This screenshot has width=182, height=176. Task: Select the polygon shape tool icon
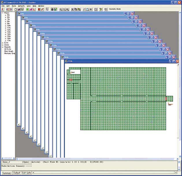87,10
